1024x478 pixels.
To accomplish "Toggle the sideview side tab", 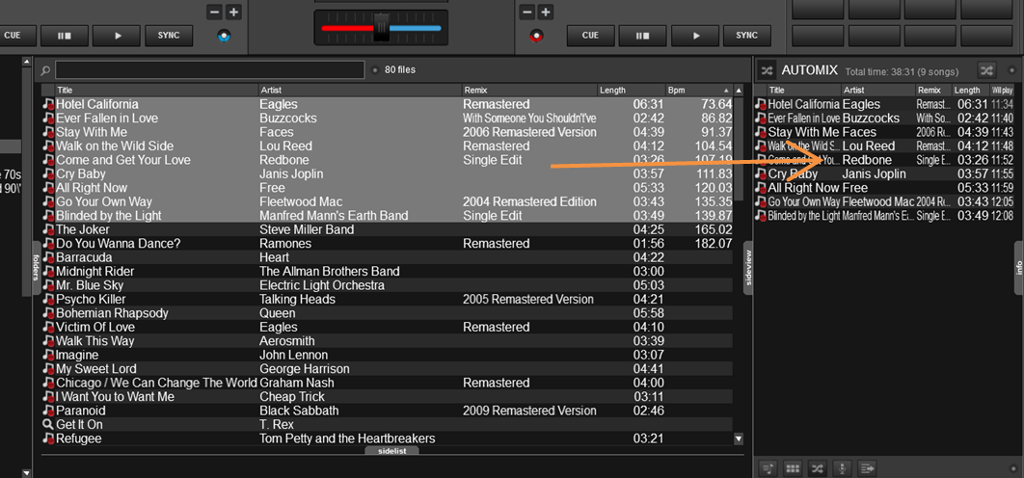I will click(748, 268).
